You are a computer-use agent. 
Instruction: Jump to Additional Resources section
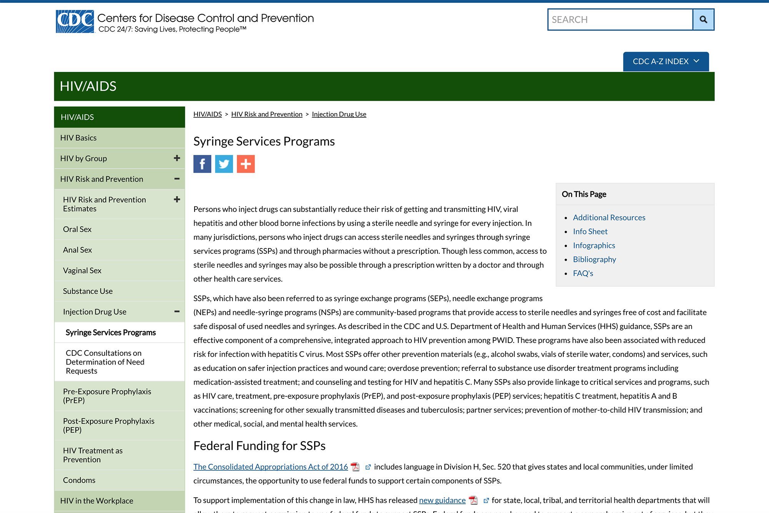point(609,218)
